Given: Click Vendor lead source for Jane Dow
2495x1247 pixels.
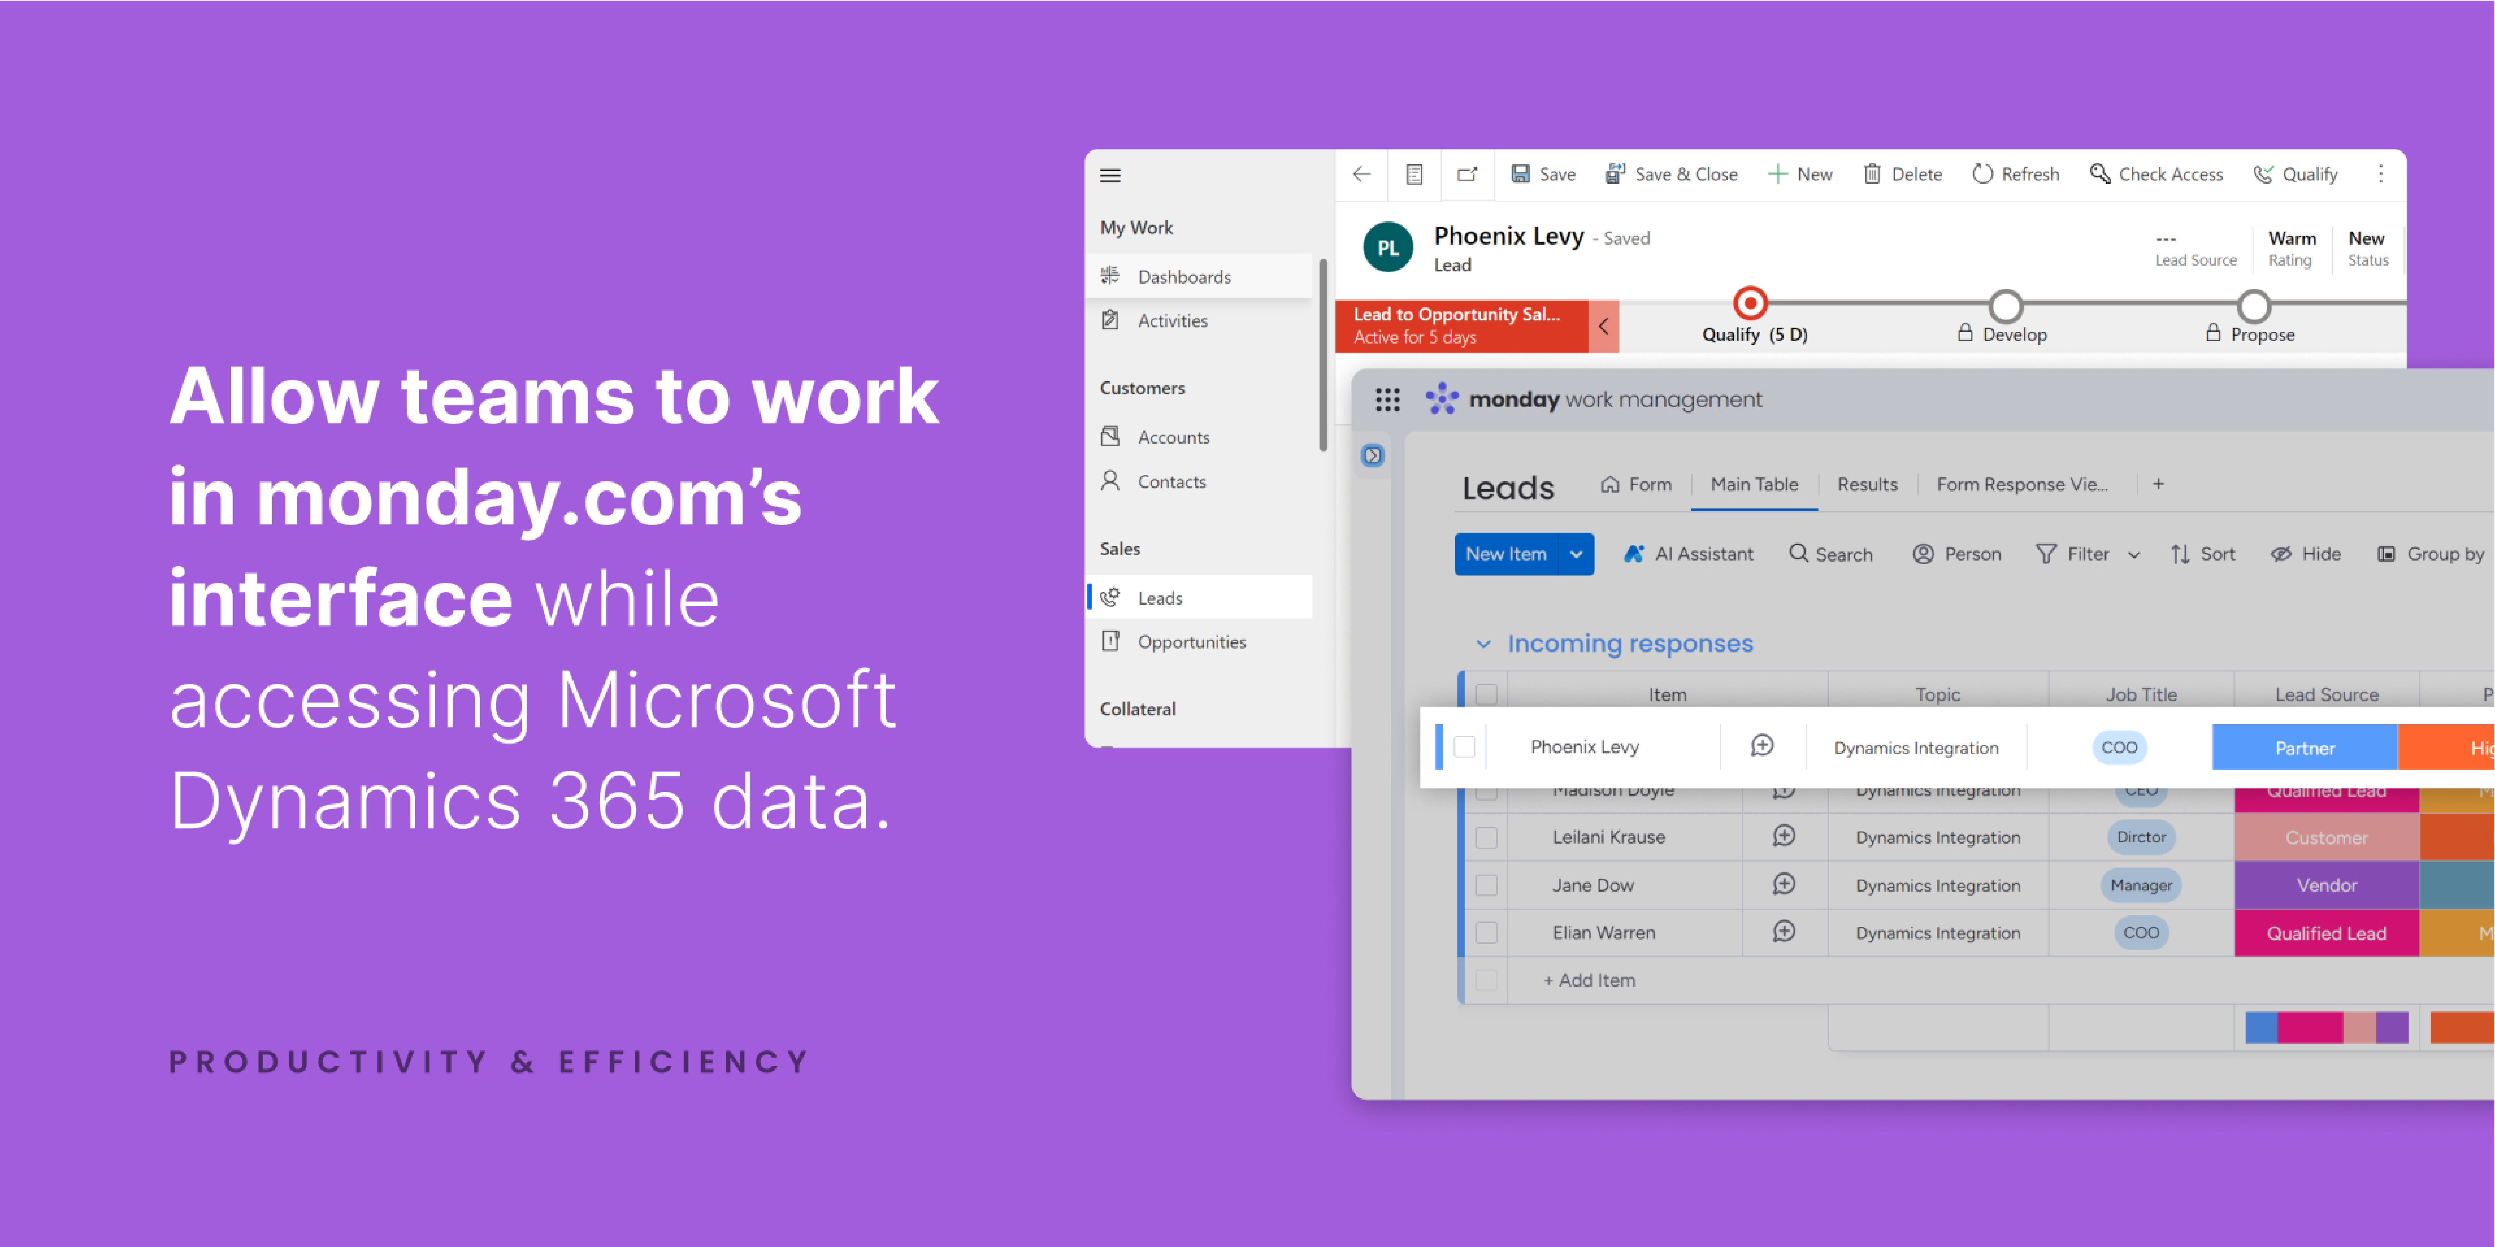Looking at the screenshot, I should click(2327, 885).
